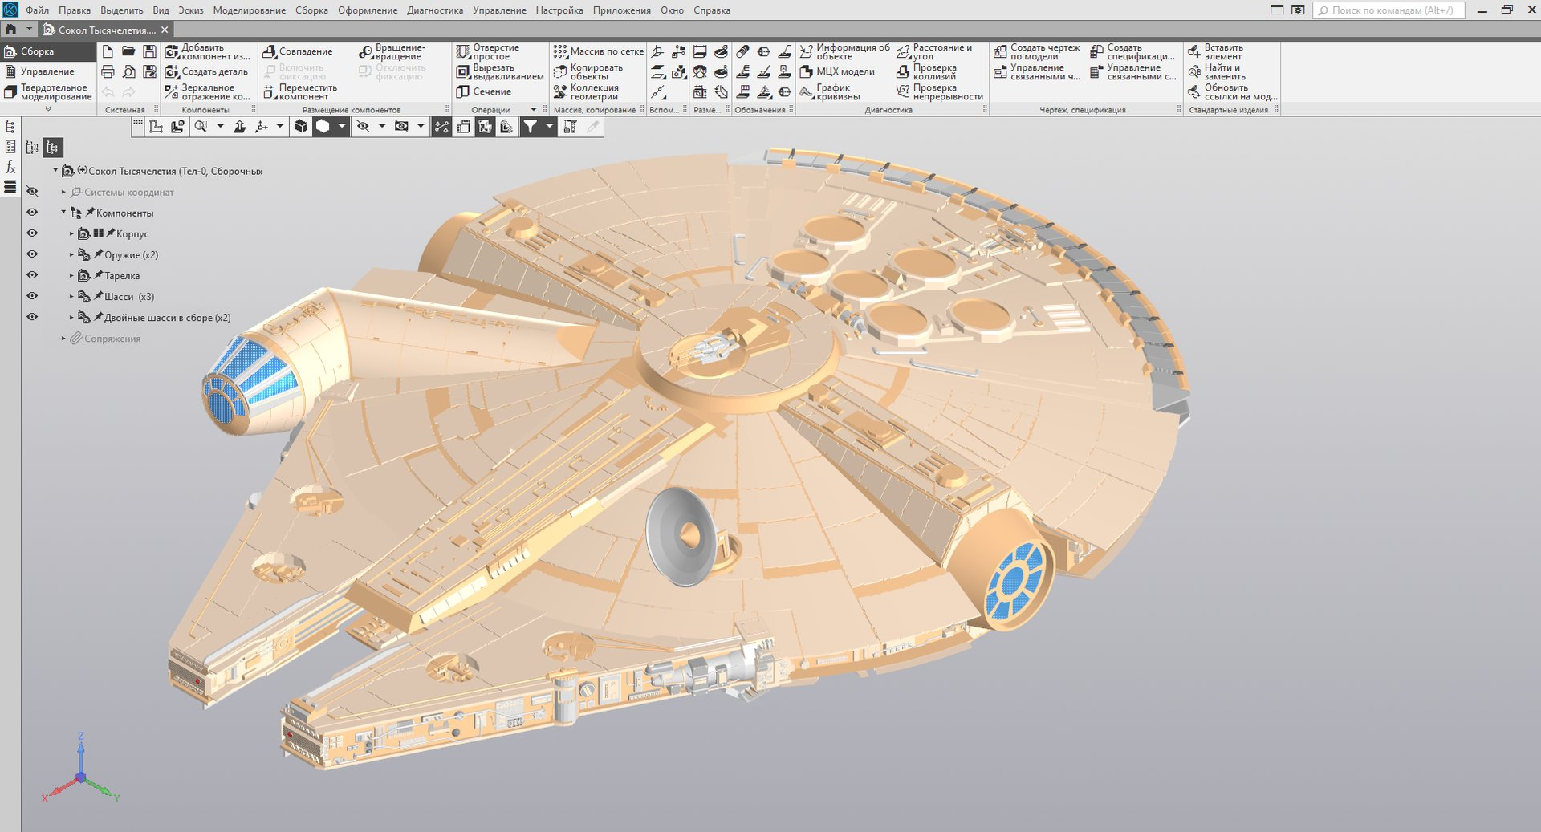Expand the toolbar set list with double chevron
1541x832 pixels.
pyautogui.click(x=48, y=108)
